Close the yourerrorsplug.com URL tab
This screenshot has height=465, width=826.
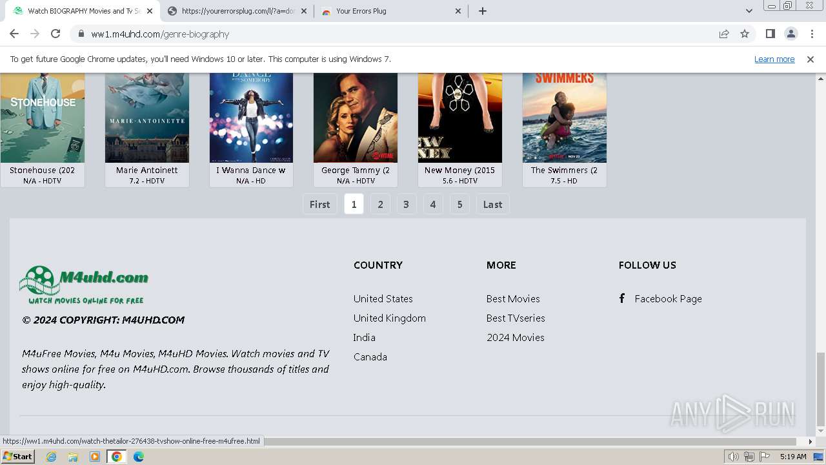tap(304, 11)
